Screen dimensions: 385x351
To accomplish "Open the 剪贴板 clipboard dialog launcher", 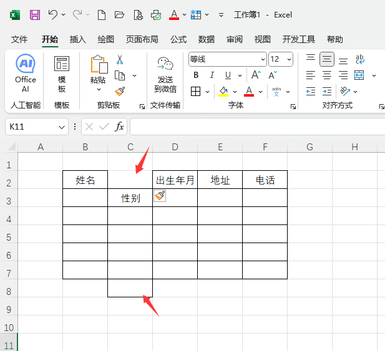I will 142,107.
